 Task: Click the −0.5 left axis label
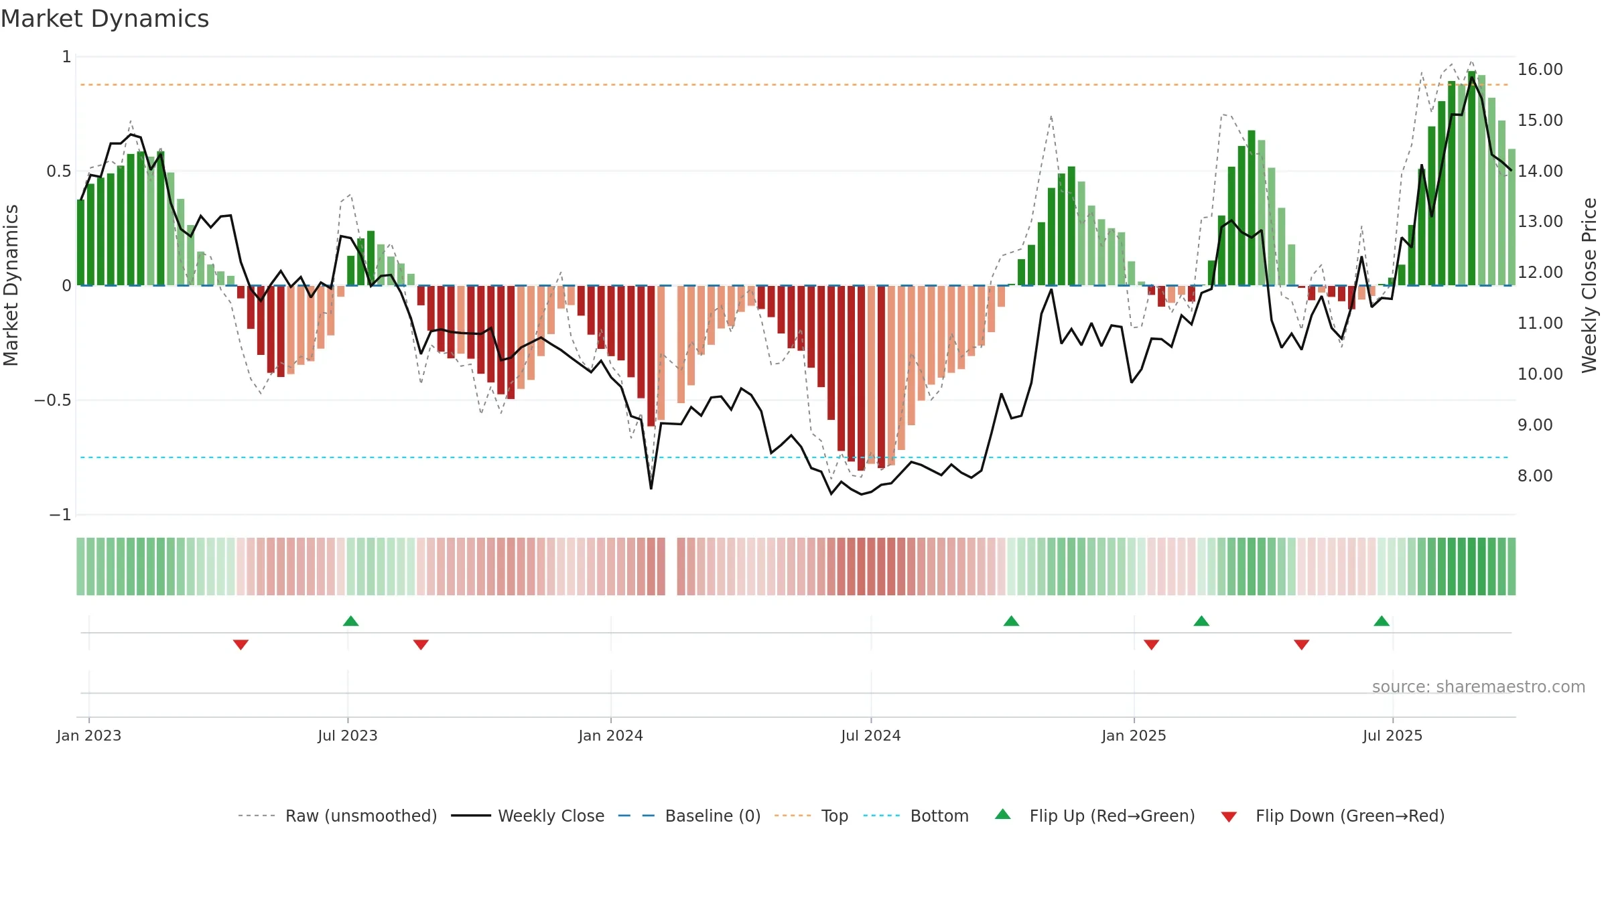52,400
